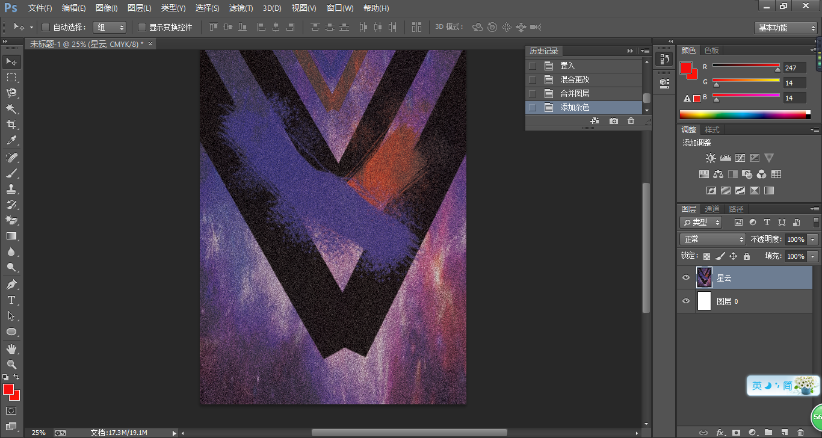Add Brightness/Contrast adjustment
Screen dimensions: 822x438
point(711,158)
